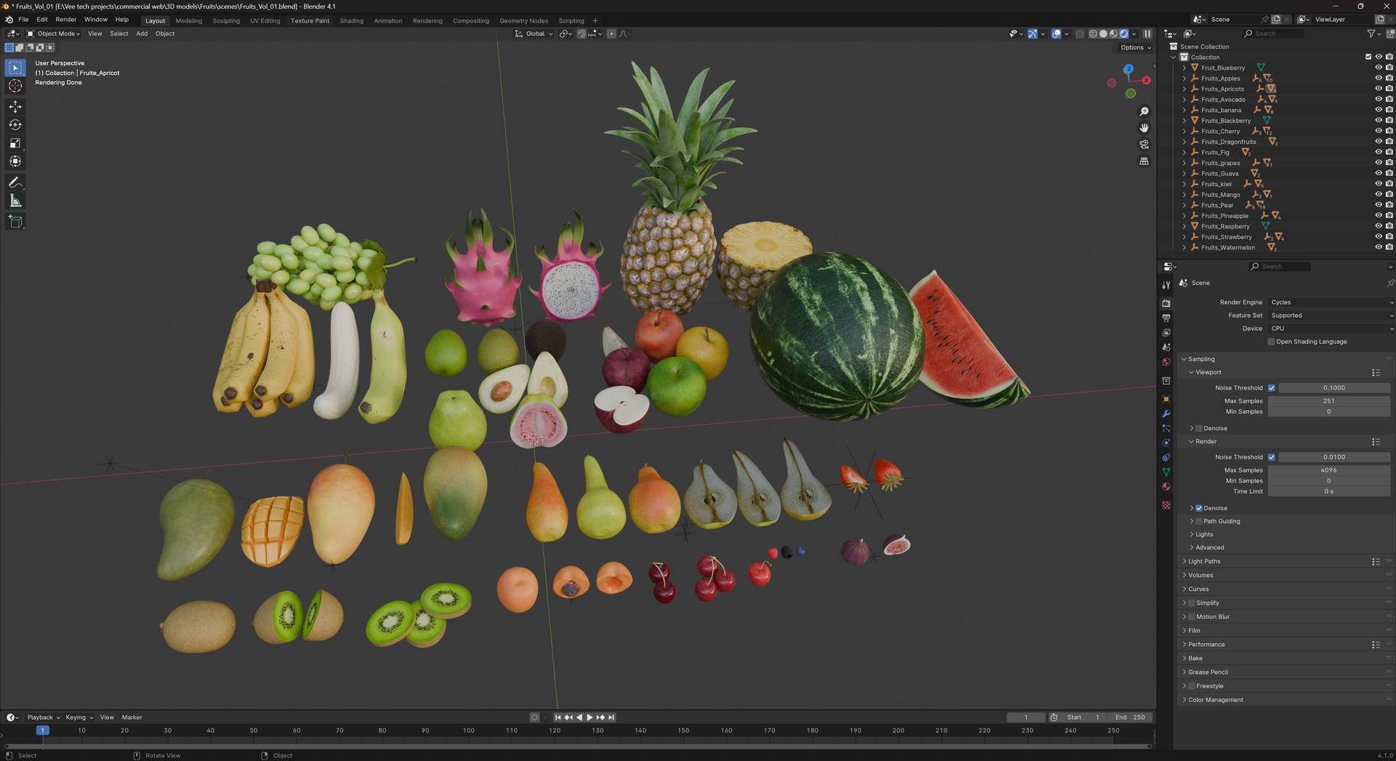1396x761 pixels.
Task: Open the Texture properties tab
Action: coord(1166,505)
